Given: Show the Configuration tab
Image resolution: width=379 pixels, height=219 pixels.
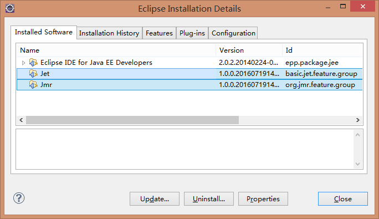Looking at the screenshot, I should coord(233,33).
